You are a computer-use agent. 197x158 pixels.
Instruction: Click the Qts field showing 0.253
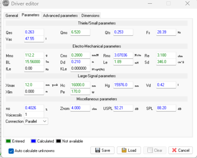(123, 32)
